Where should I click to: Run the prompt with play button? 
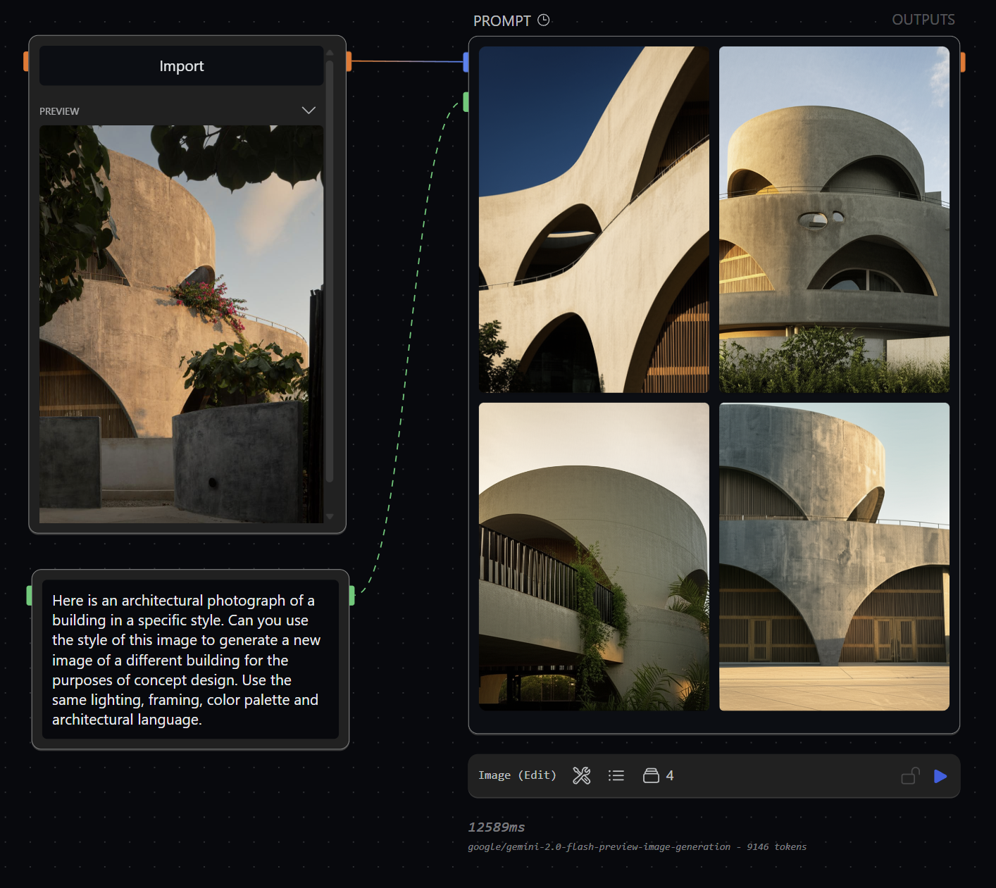[x=940, y=776]
